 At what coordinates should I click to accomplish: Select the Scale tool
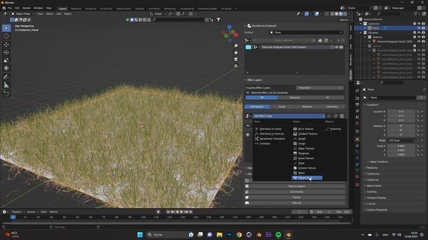coord(6,60)
